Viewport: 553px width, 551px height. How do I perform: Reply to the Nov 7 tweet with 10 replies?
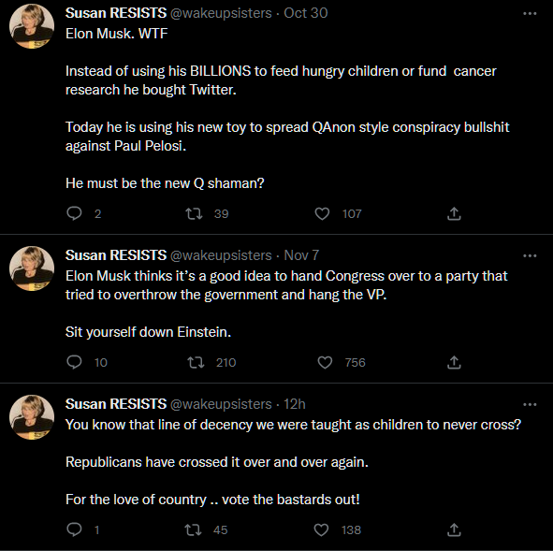[74, 362]
